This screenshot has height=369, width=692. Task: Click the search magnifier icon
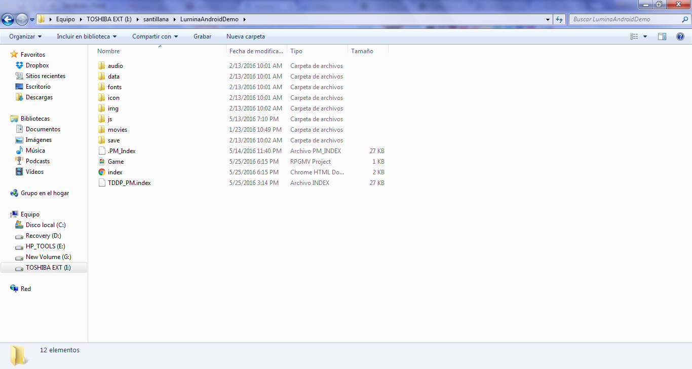pyautogui.click(x=685, y=19)
